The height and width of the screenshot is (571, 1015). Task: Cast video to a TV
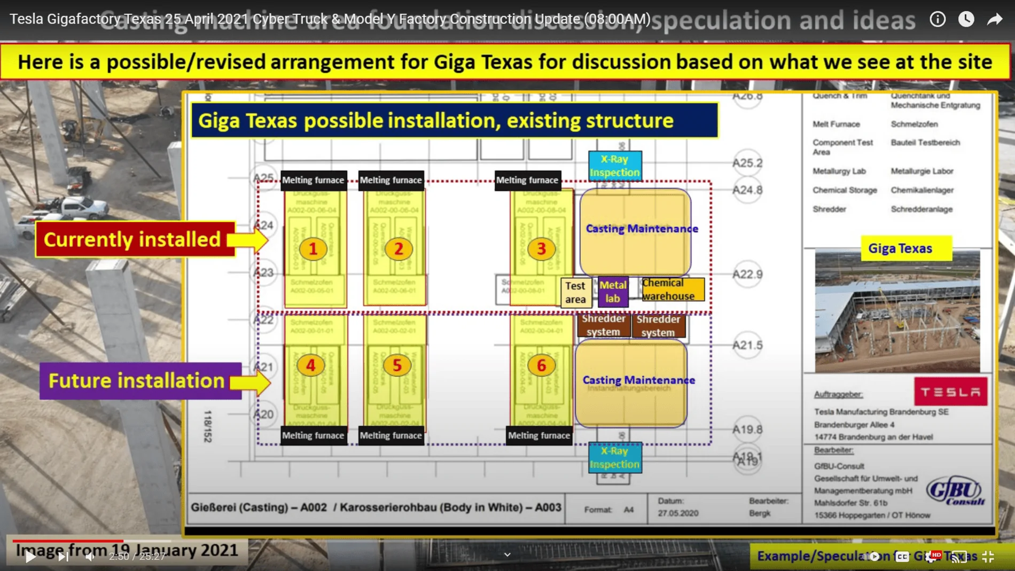coord(959,557)
